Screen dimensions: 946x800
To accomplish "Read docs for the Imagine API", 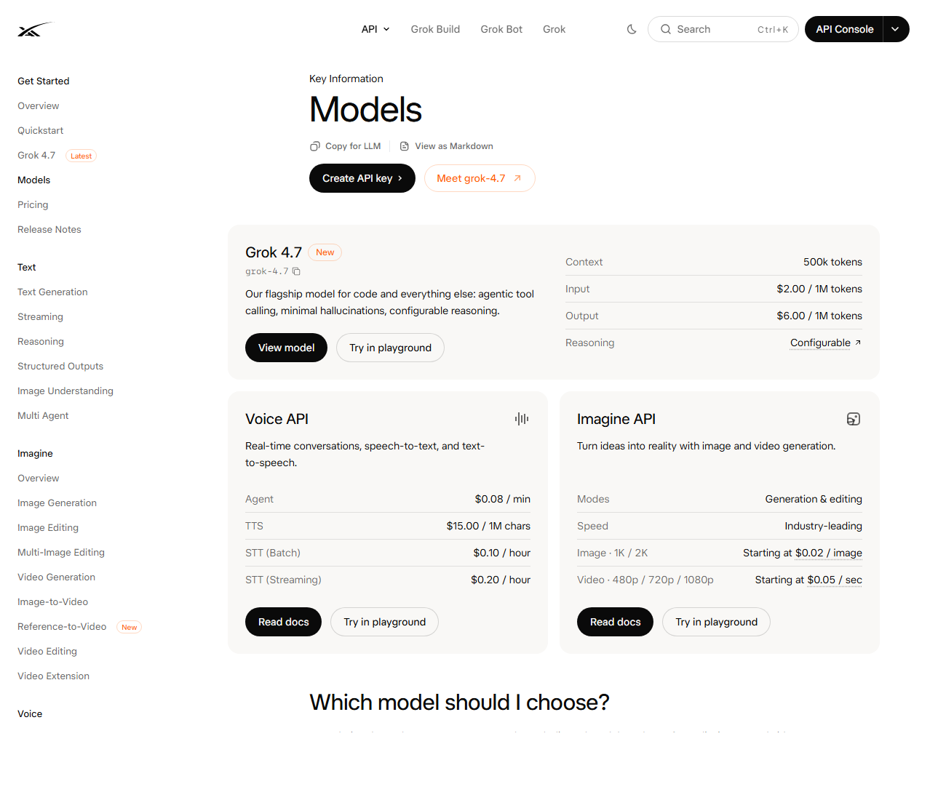I will coord(615,622).
